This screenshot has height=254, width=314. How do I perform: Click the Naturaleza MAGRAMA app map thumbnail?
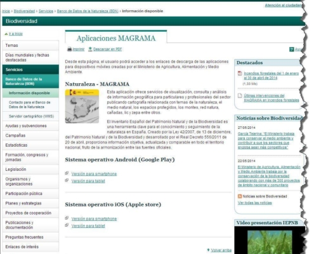tap(82, 106)
